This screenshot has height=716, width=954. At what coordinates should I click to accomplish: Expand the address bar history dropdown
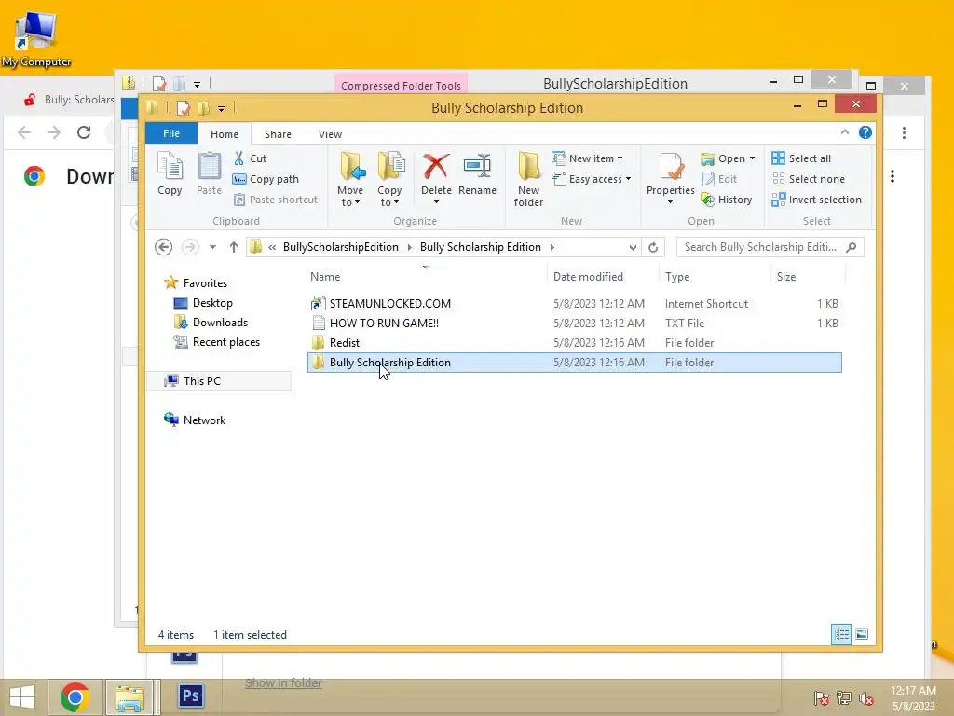(x=633, y=247)
